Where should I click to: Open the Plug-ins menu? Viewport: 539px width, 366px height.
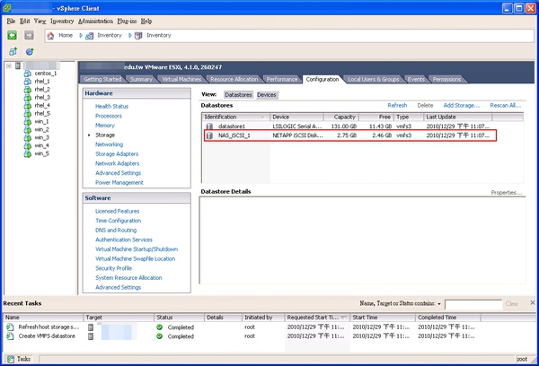(127, 22)
